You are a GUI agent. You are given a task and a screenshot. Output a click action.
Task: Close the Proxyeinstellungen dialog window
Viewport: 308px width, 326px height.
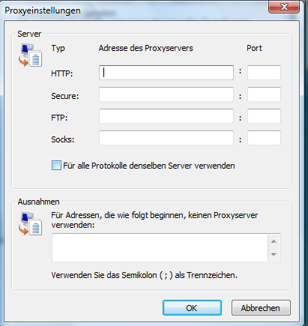[x=284, y=7]
